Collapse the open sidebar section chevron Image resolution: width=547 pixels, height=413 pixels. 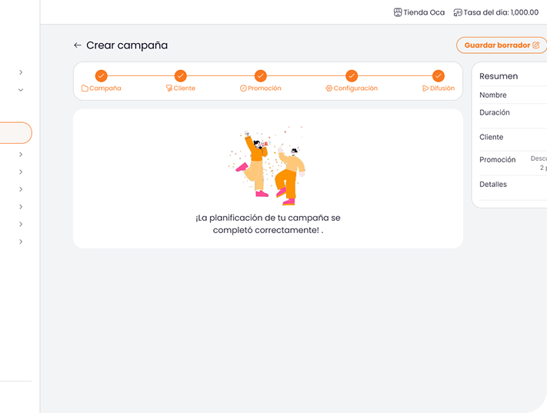[x=21, y=90]
